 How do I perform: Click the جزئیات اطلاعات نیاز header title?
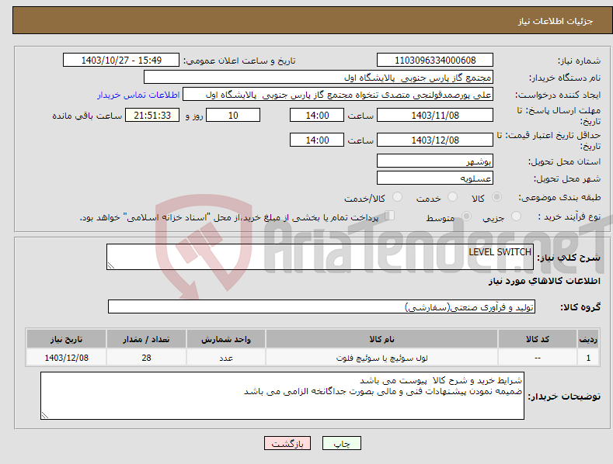[x=556, y=21]
